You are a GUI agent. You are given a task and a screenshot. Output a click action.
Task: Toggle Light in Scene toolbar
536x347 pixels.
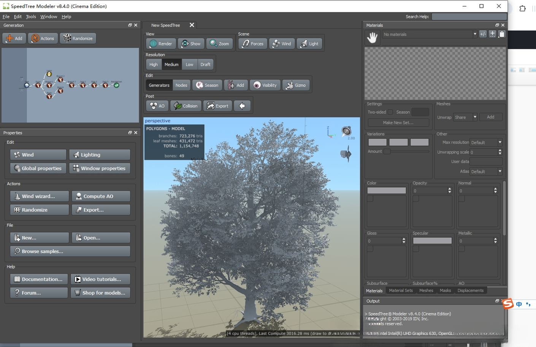tap(309, 44)
